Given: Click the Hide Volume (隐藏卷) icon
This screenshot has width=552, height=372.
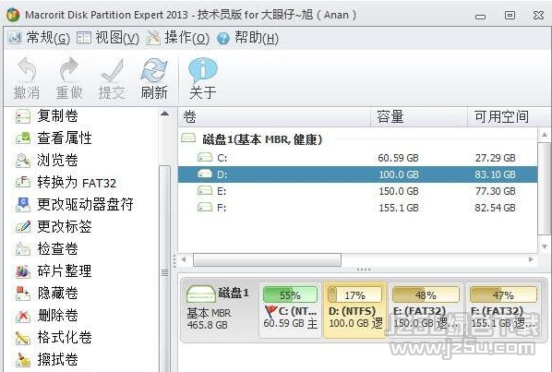Looking at the screenshot, I should point(23,294).
